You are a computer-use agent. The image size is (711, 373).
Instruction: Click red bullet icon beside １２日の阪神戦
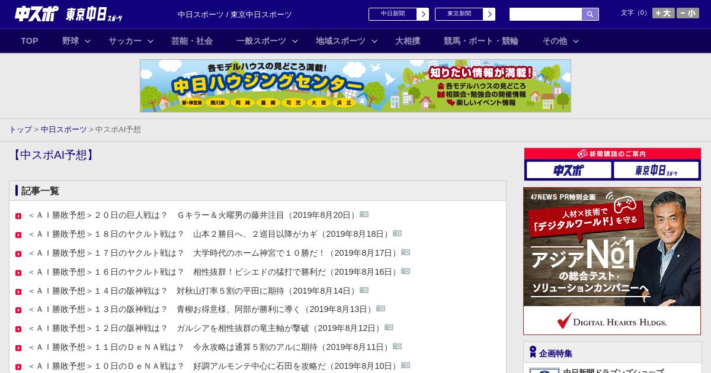18,329
